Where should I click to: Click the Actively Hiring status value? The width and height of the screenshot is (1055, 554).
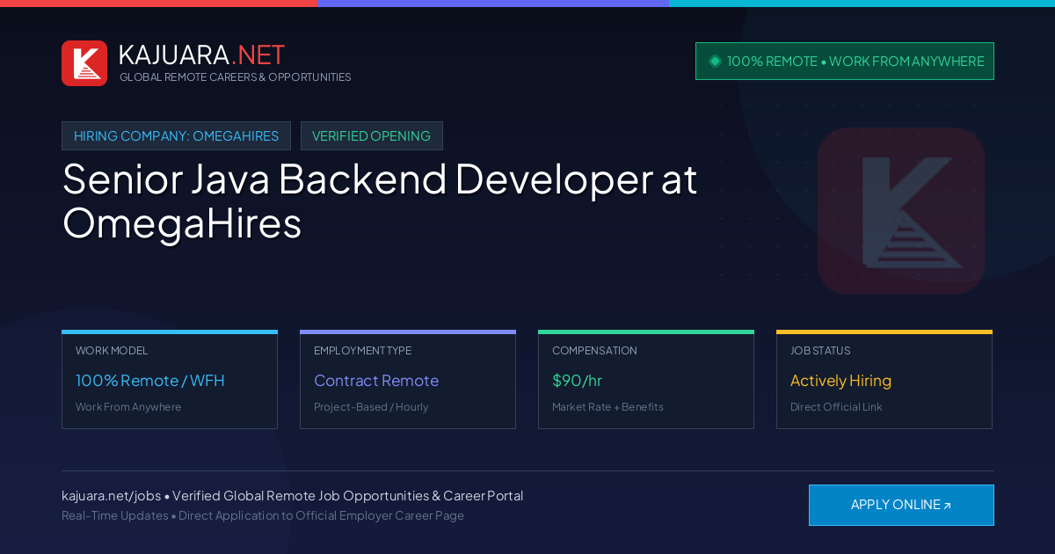(840, 381)
